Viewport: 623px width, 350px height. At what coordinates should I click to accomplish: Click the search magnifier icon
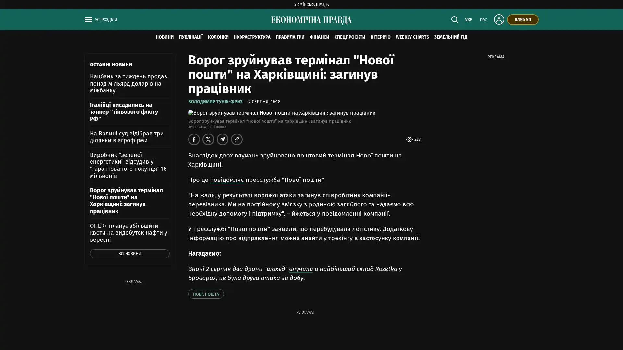coord(455,20)
